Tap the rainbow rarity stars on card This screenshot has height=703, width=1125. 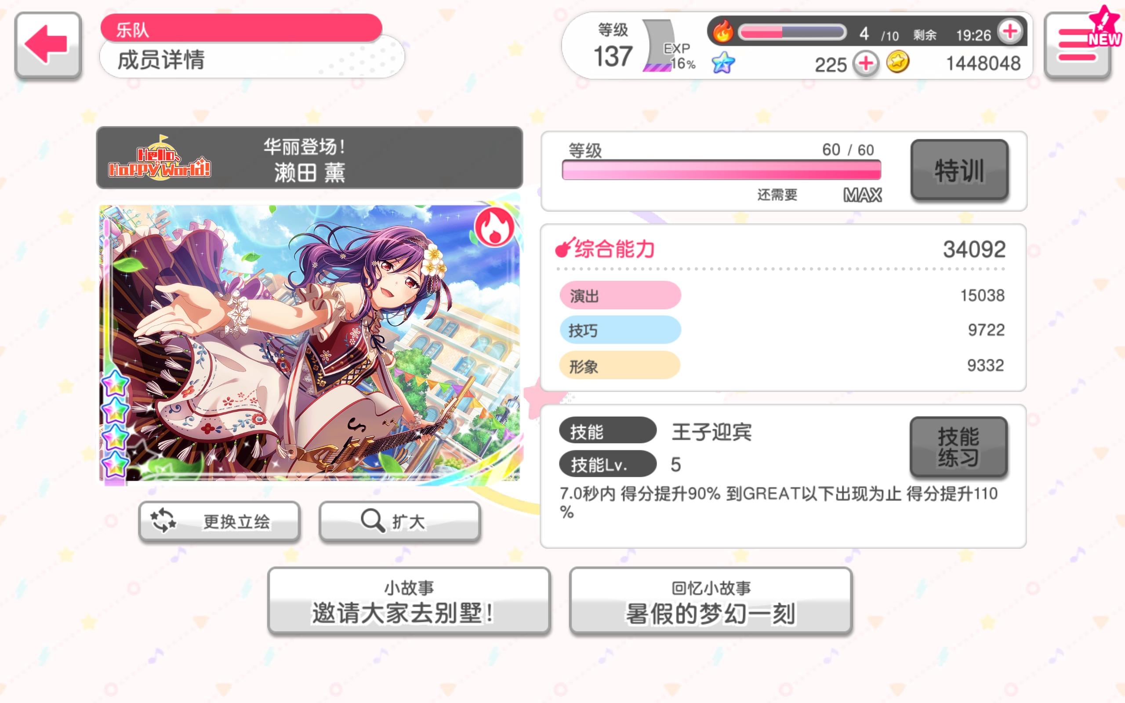[x=114, y=423]
